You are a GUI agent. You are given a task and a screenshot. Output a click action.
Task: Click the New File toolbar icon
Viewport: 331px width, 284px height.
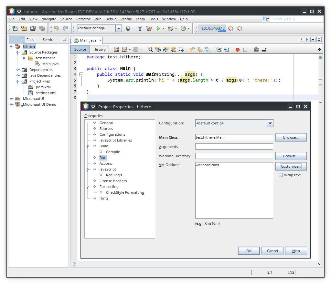pos(15,28)
